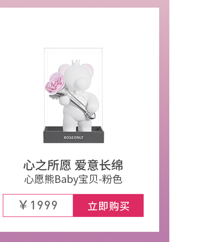210x242 pixels.
Task: Select the ¥1999 price box
Action: click(x=38, y=205)
